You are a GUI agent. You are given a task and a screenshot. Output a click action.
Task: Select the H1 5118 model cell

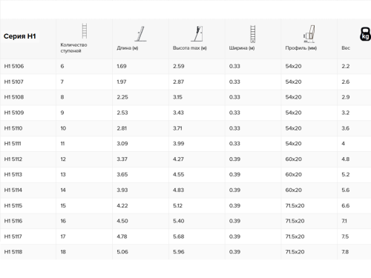pos(13,252)
